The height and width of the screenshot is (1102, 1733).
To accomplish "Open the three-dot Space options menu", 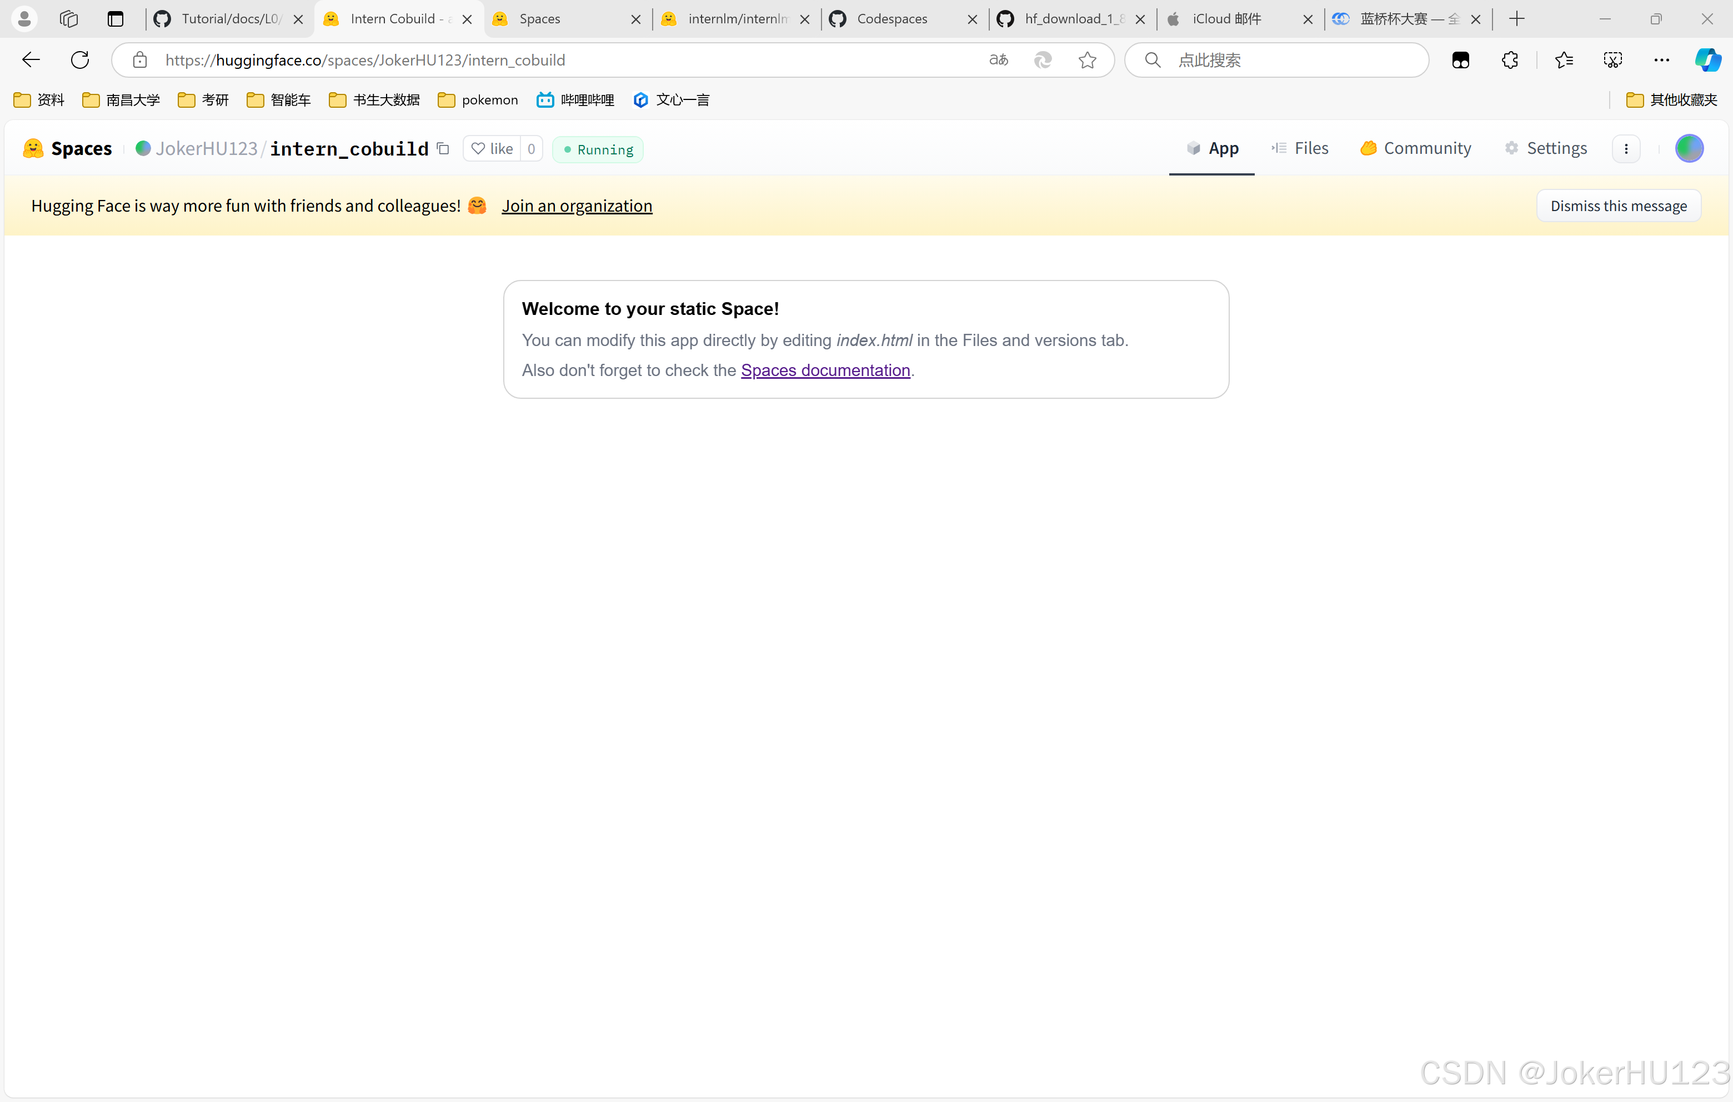I will click(x=1626, y=149).
